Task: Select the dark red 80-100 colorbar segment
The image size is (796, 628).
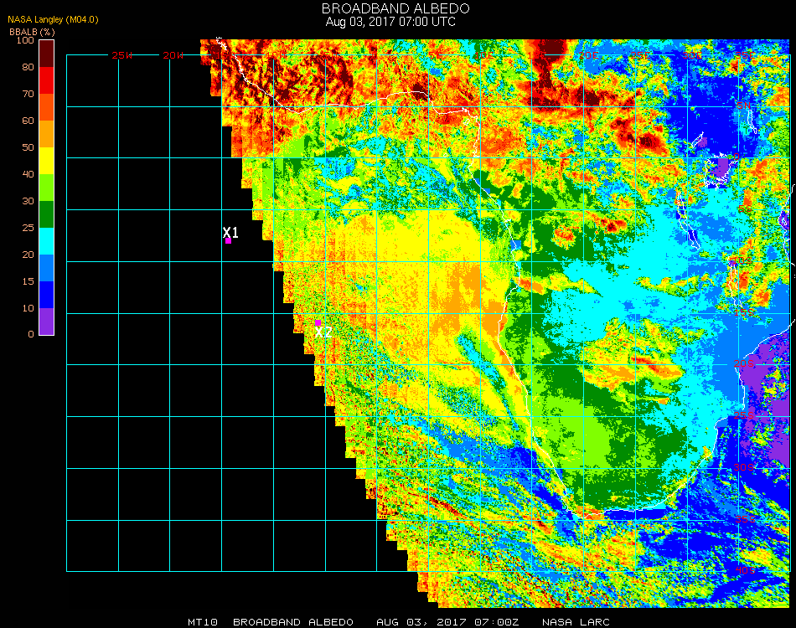Action: (x=47, y=54)
